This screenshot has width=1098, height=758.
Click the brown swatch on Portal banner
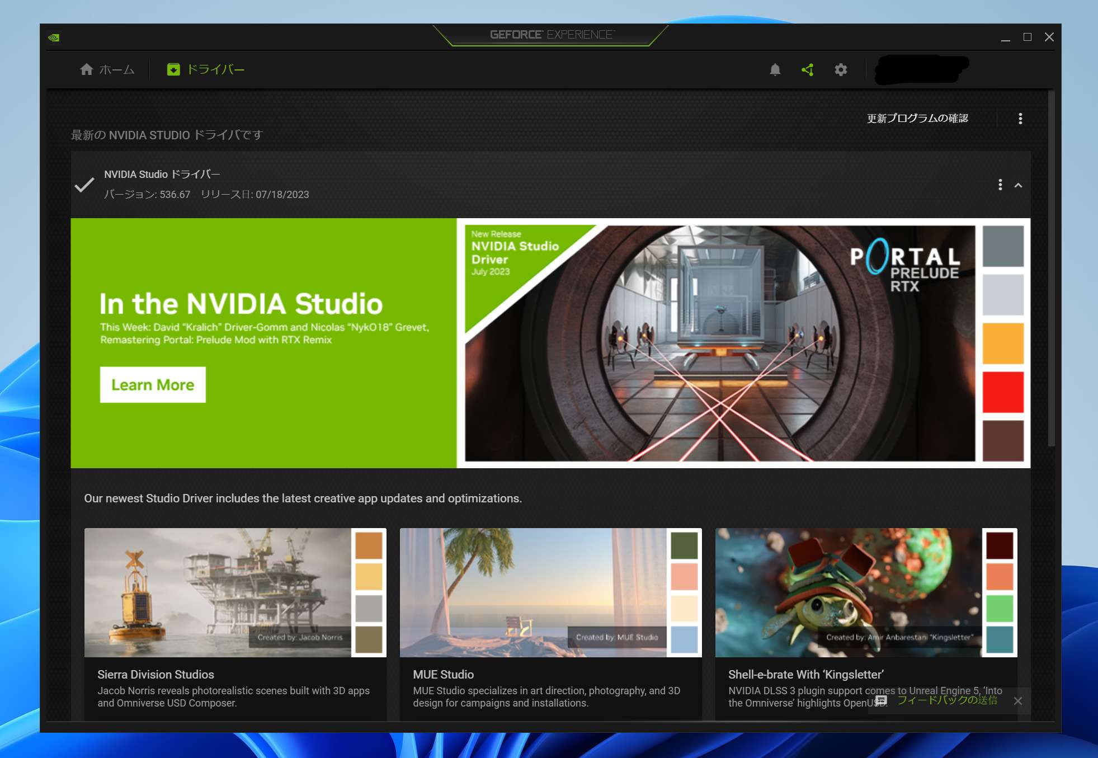pyautogui.click(x=1003, y=441)
